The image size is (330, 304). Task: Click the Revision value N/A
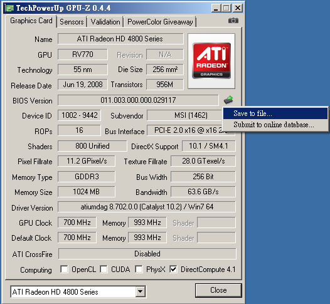coord(165,55)
